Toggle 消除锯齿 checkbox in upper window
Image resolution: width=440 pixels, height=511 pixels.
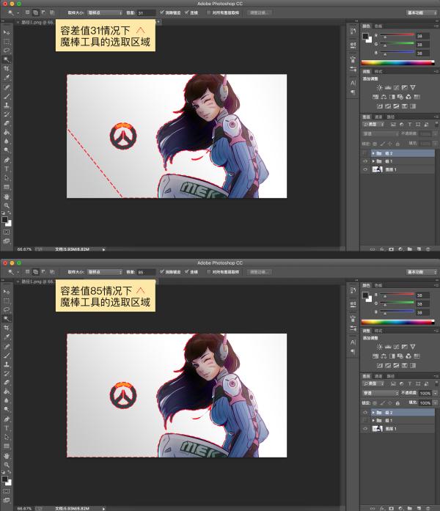pos(161,12)
